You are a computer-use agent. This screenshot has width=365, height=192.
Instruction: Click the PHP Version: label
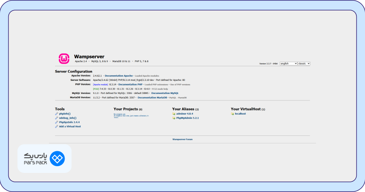[83, 85]
